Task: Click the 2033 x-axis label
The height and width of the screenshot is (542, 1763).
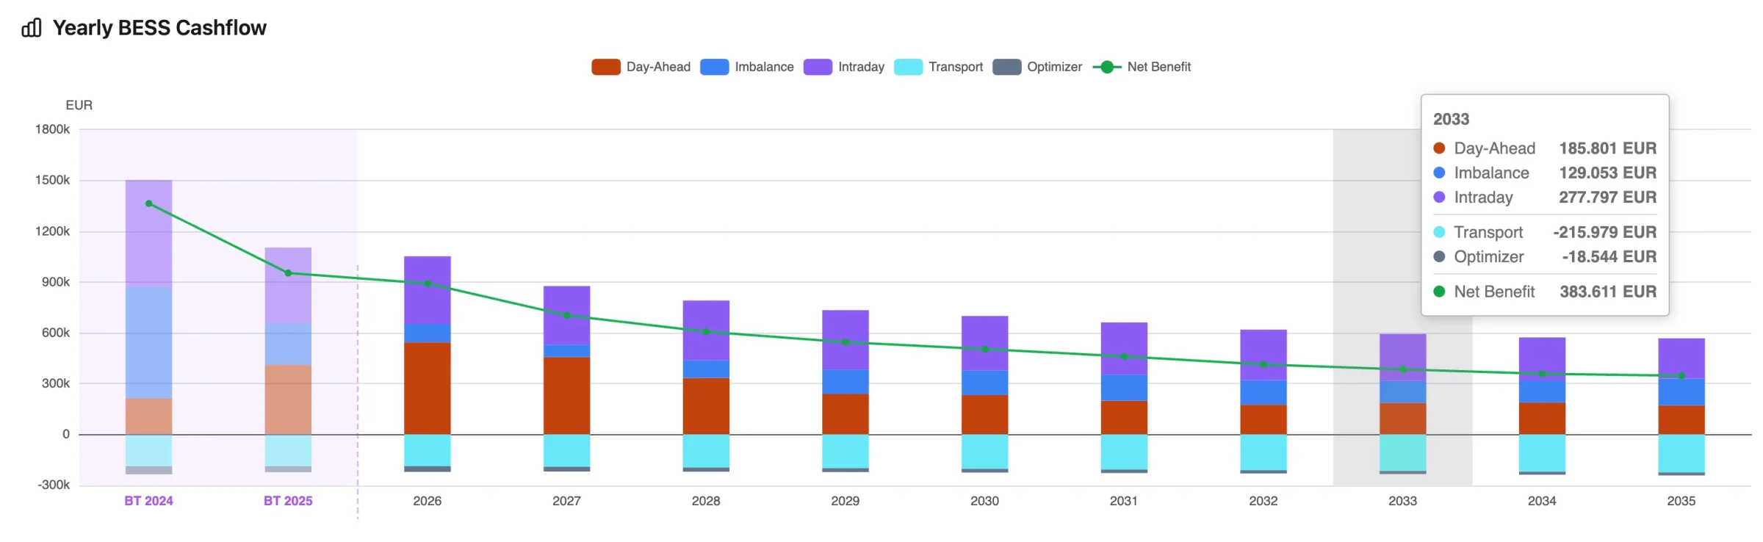Action: [x=1403, y=501]
